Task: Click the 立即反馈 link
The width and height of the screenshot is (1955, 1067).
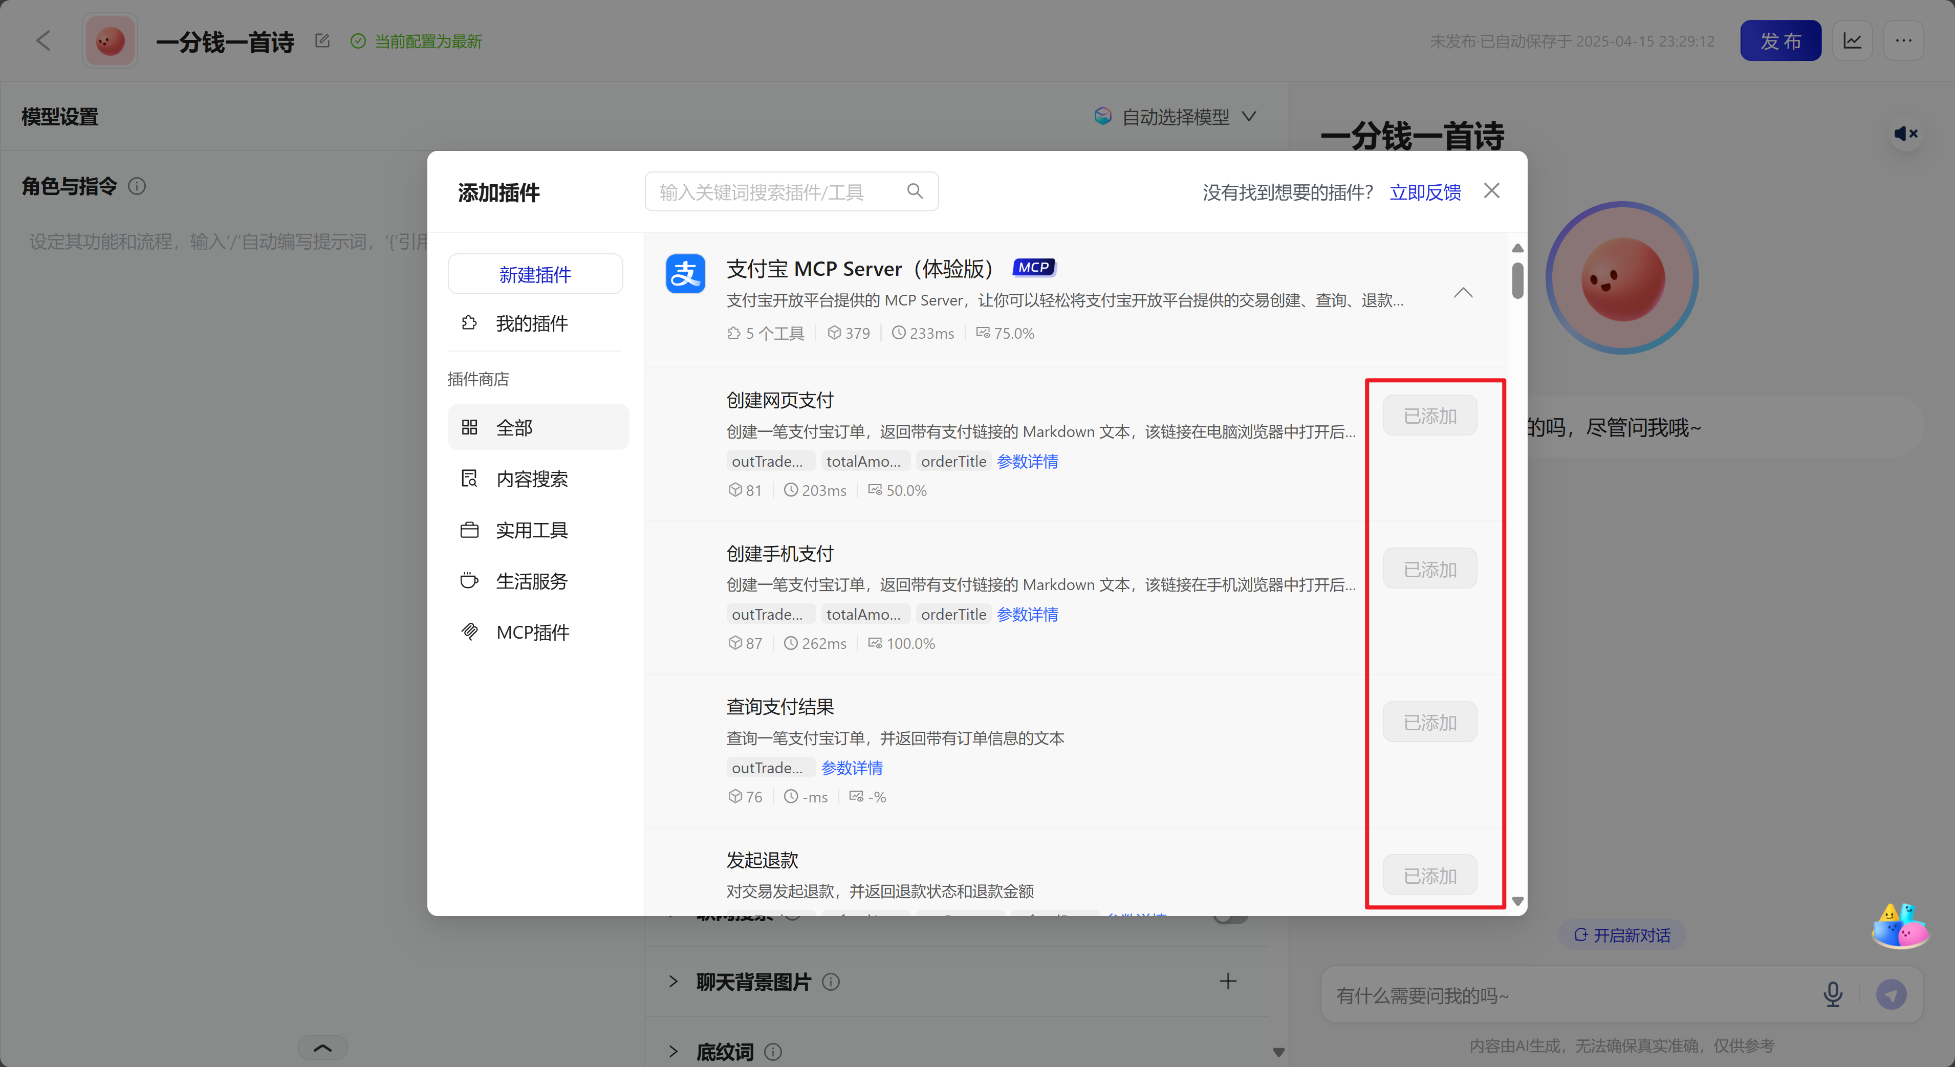Action: (x=1424, y=192)
